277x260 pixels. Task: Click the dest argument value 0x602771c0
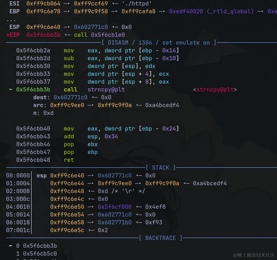[71, 97]
